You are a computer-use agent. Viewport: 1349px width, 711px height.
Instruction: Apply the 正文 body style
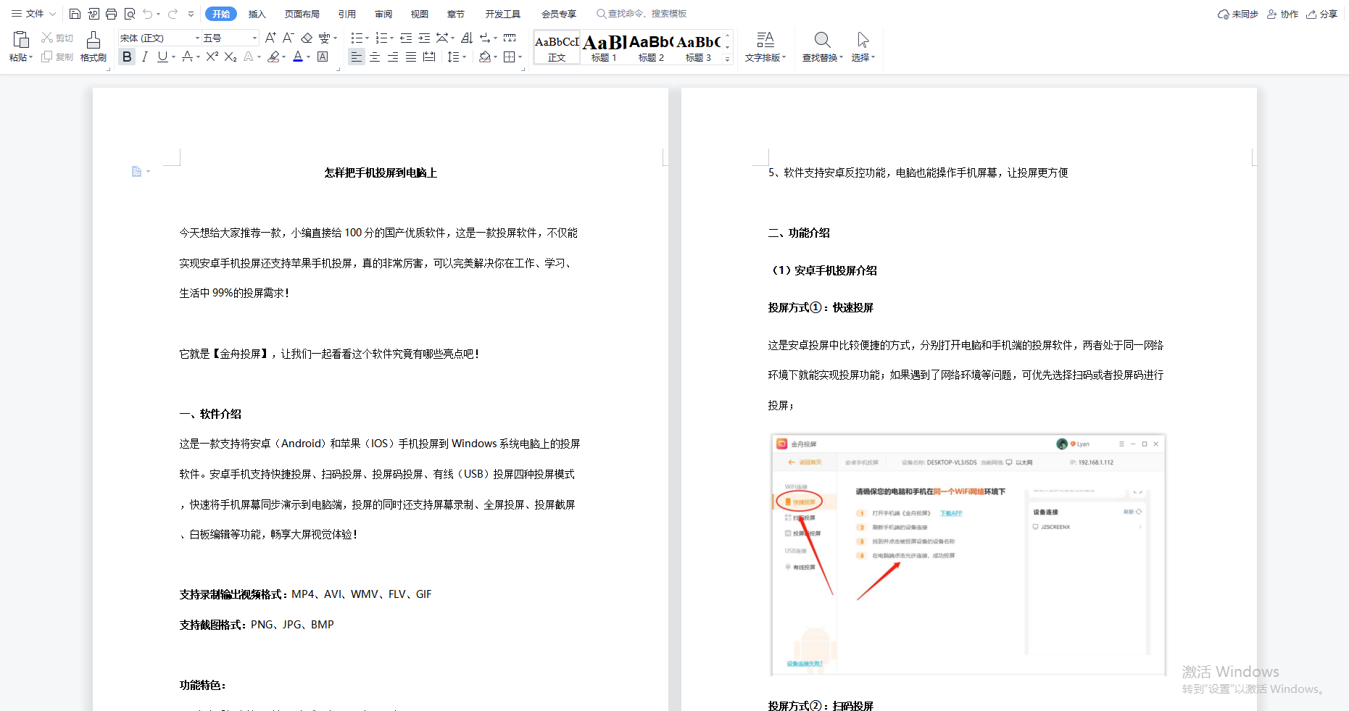pyautogui.click(x=557, y=47)
